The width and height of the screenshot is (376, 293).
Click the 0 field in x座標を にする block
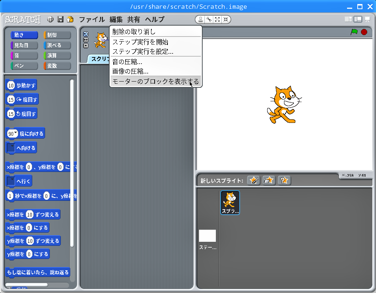click(x=29, y=228)
